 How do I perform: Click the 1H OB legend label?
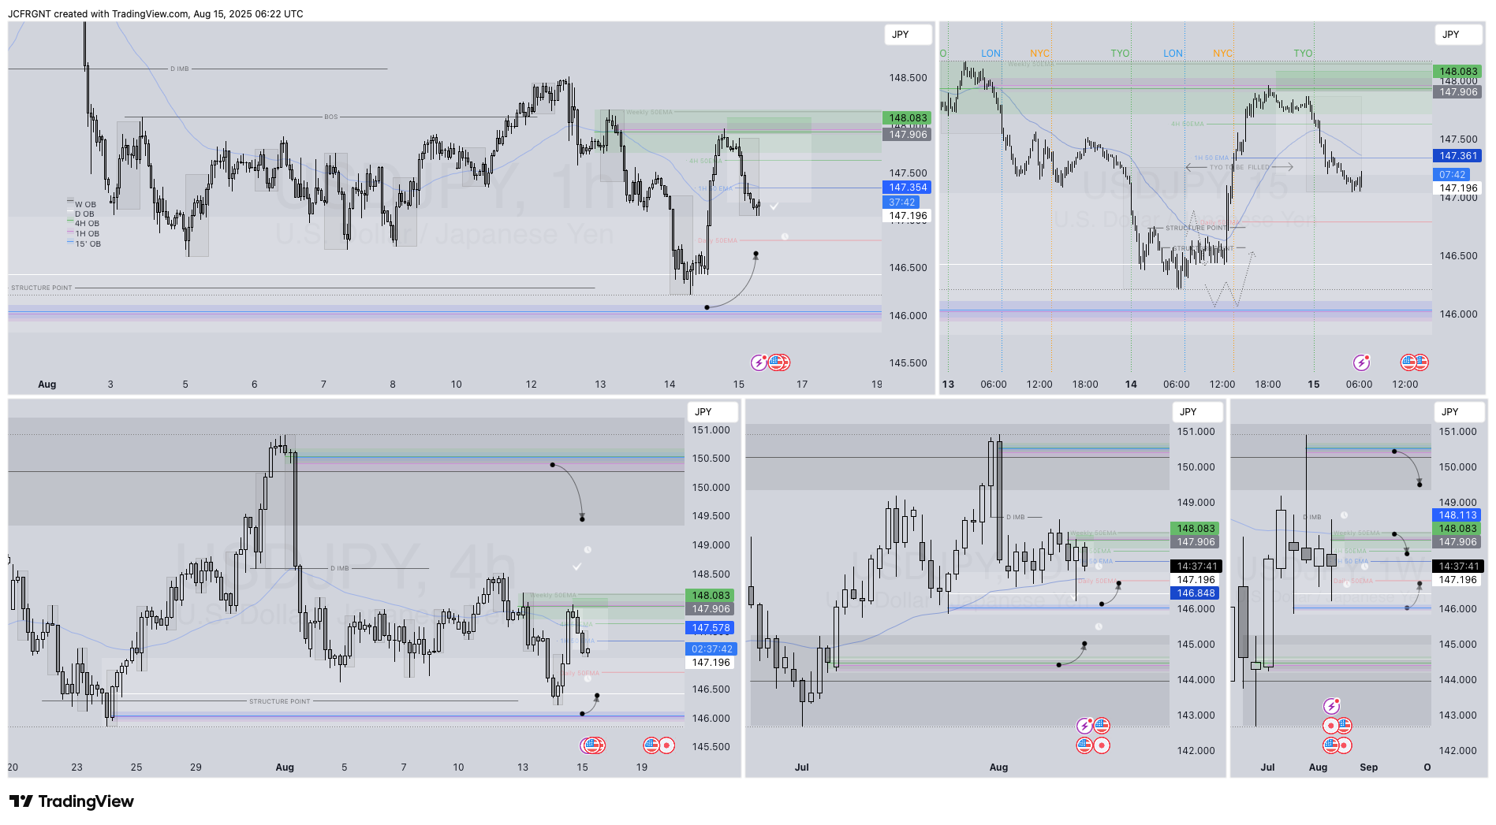88,234
